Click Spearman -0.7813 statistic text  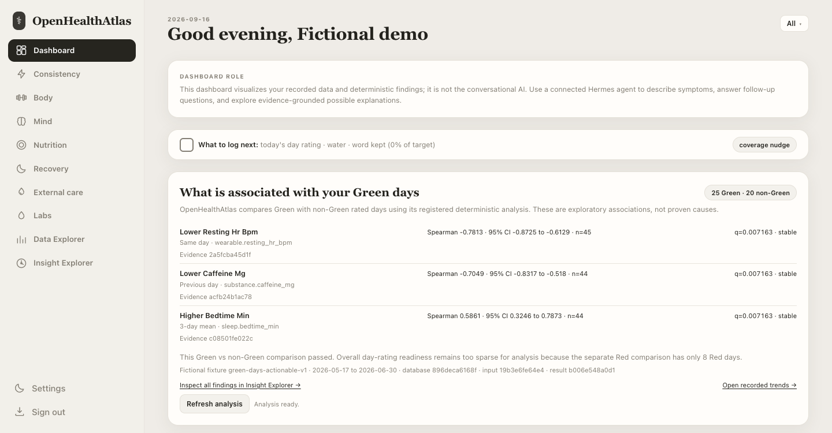tap(509, 232)
